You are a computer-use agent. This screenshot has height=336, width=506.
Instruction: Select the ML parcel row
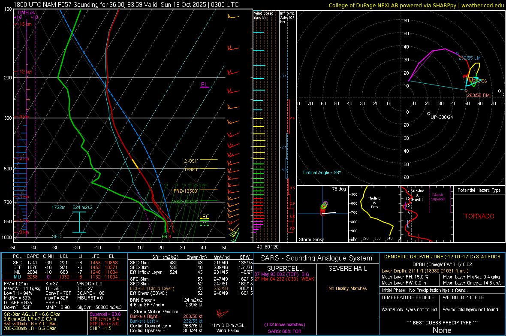[x=64, y=272]
